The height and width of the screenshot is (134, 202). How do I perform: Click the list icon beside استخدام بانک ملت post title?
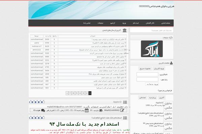click(x=125, y=118)
